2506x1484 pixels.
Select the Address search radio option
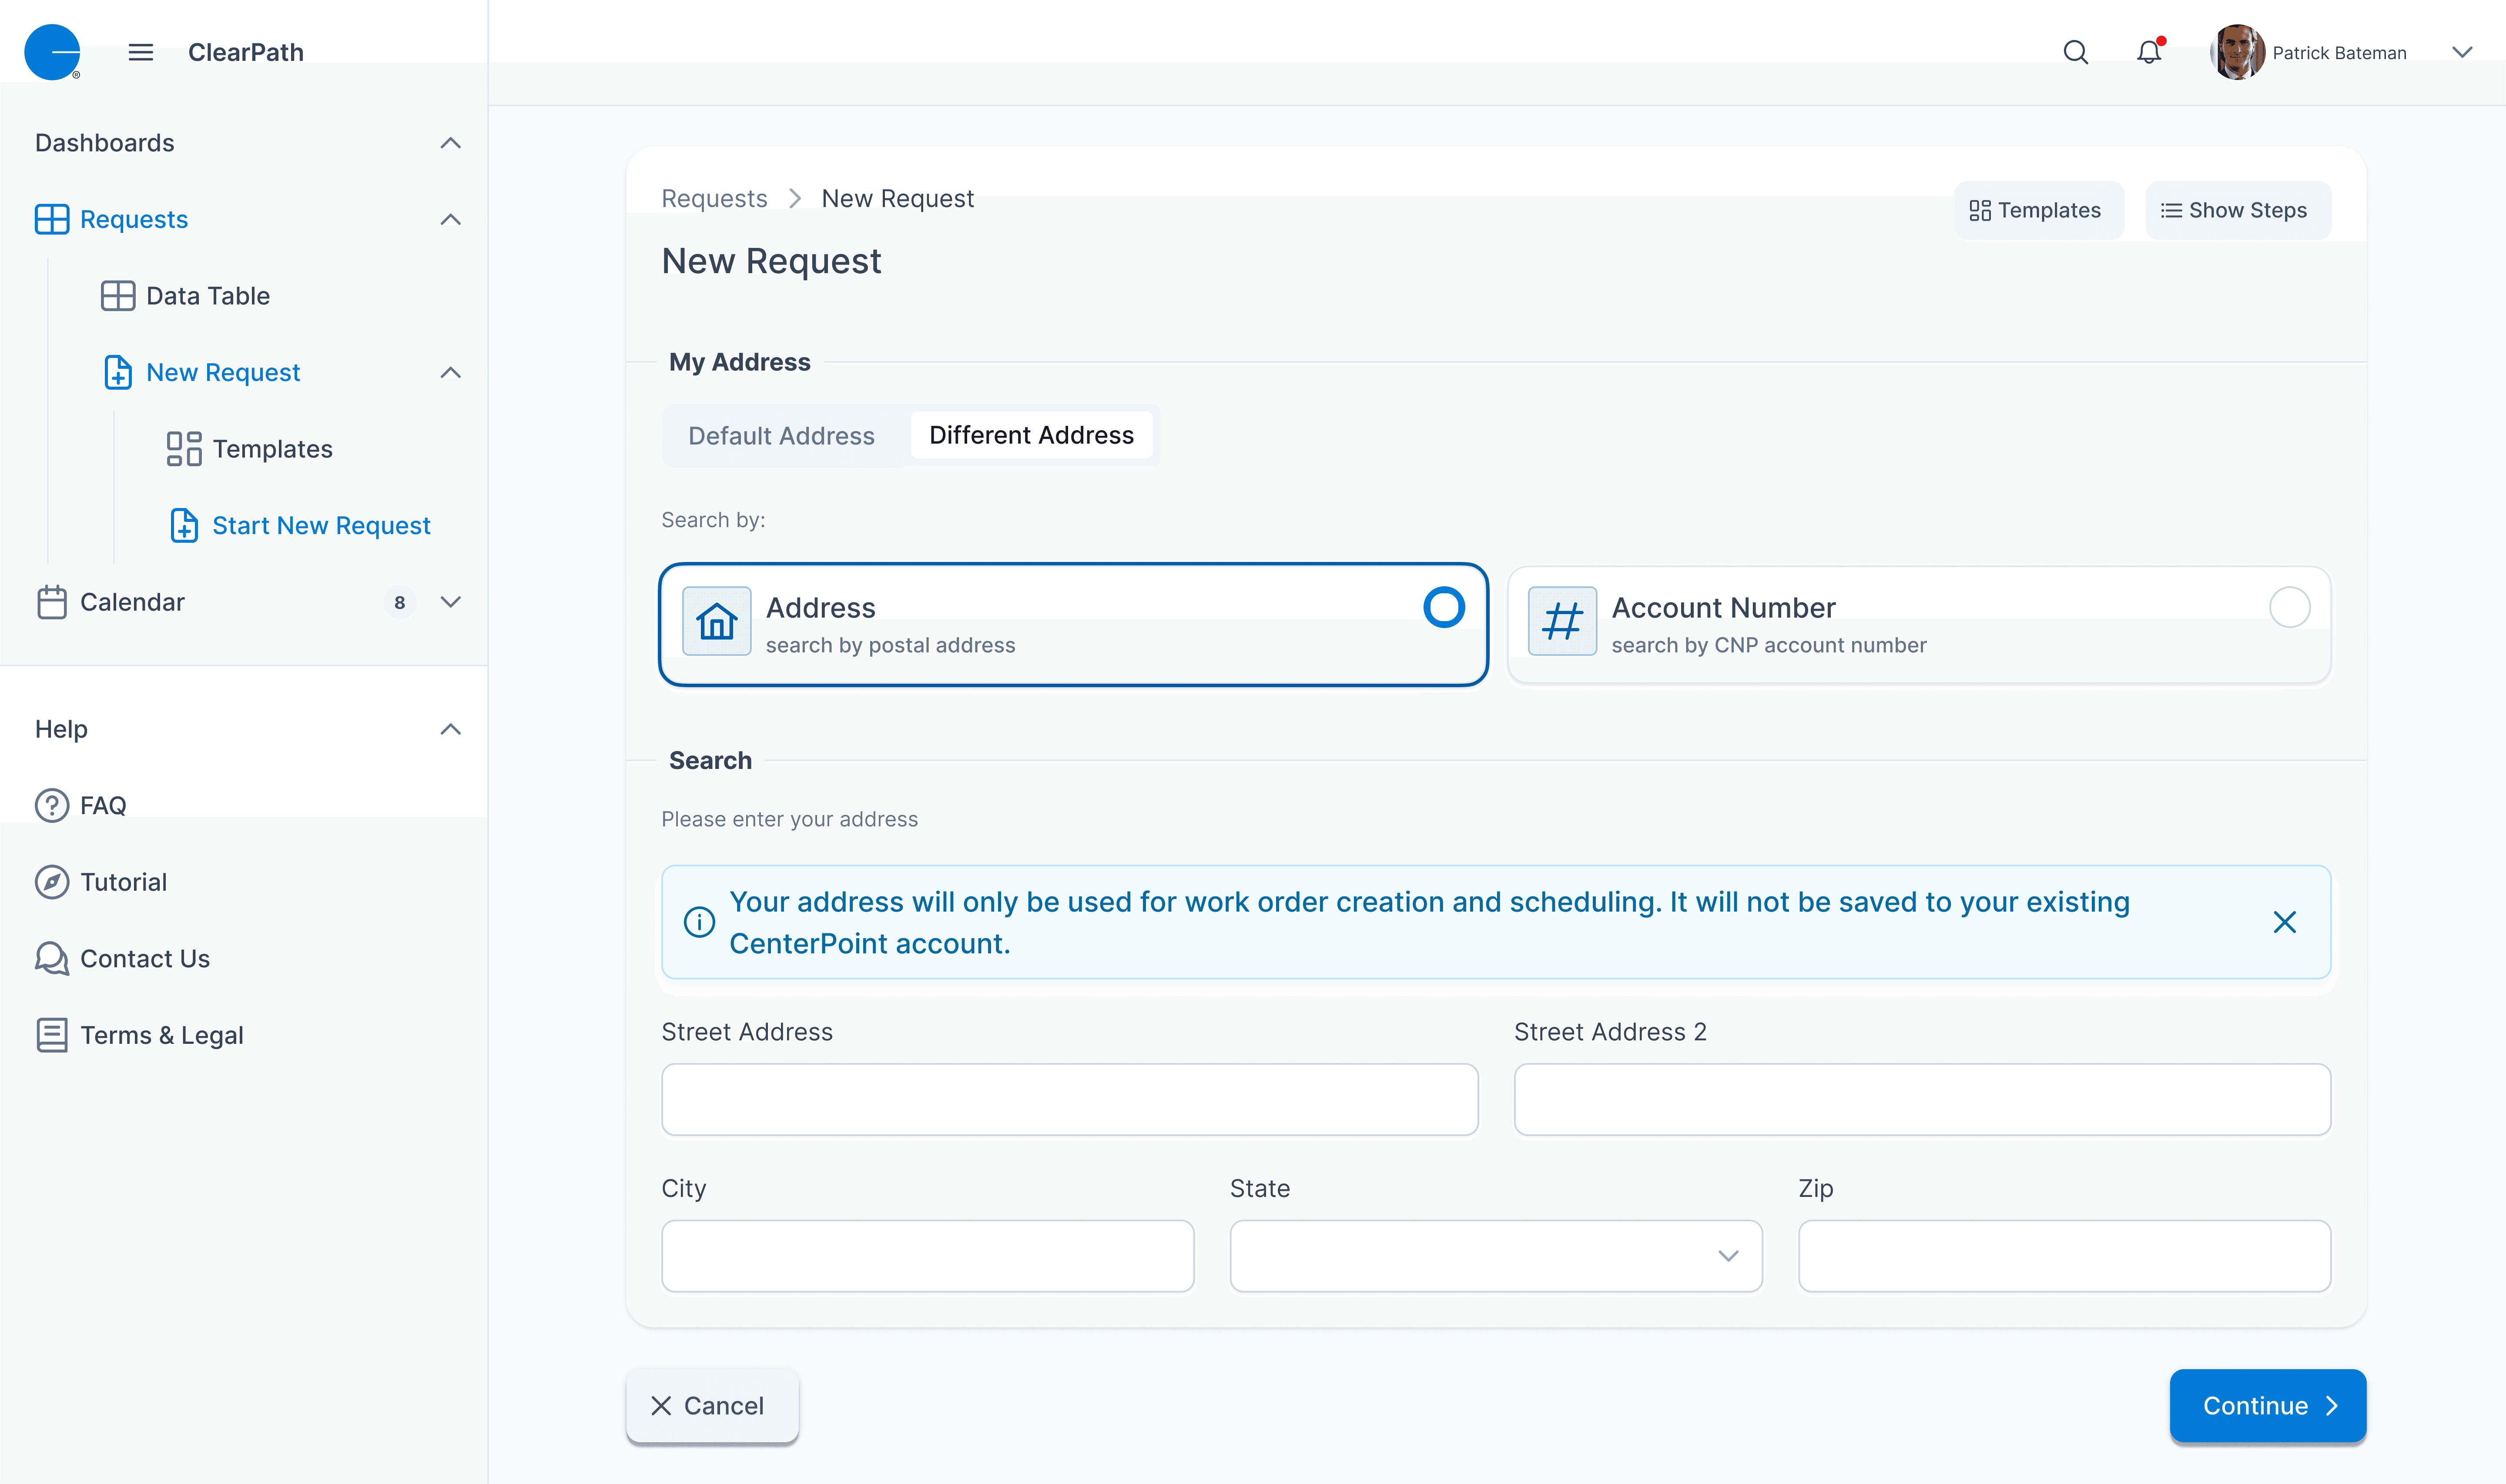[1443, 607]
